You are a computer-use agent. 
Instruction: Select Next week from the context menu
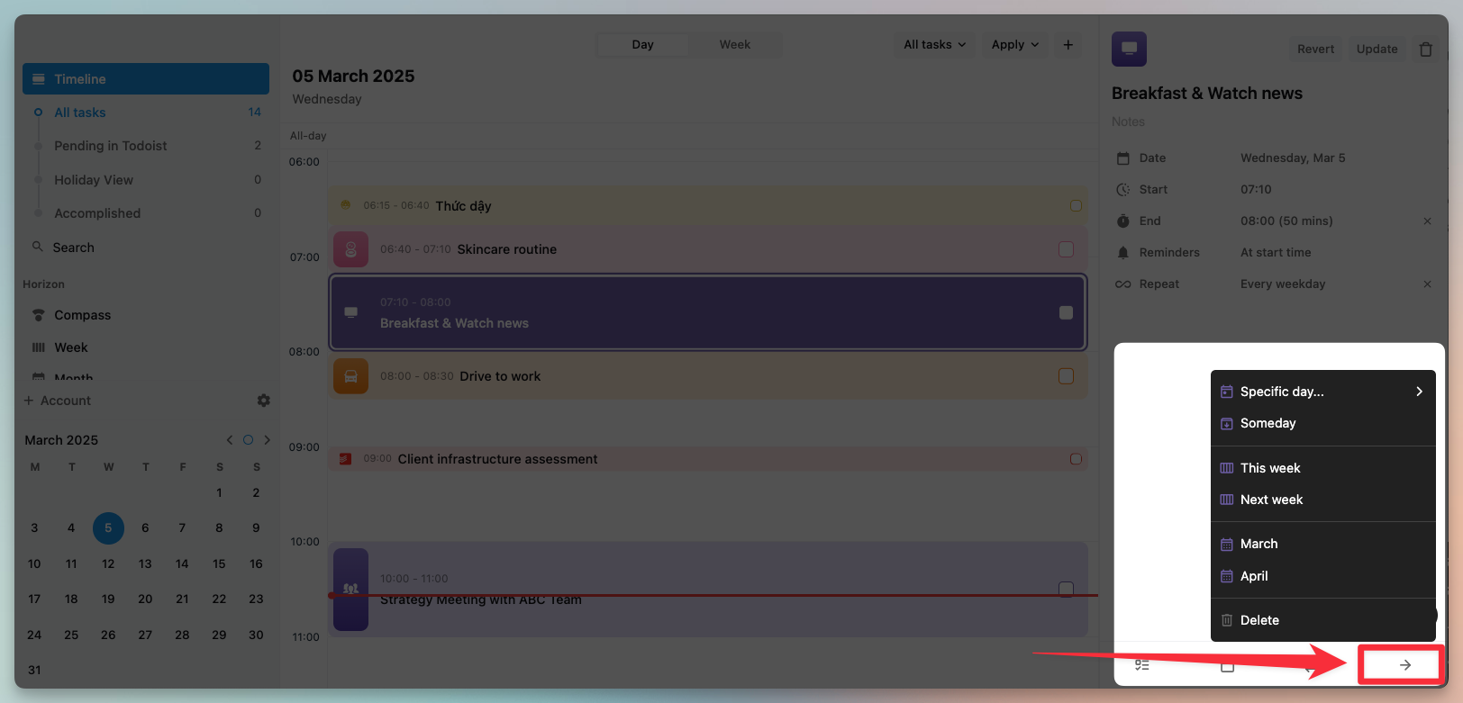pos(1271,500)
